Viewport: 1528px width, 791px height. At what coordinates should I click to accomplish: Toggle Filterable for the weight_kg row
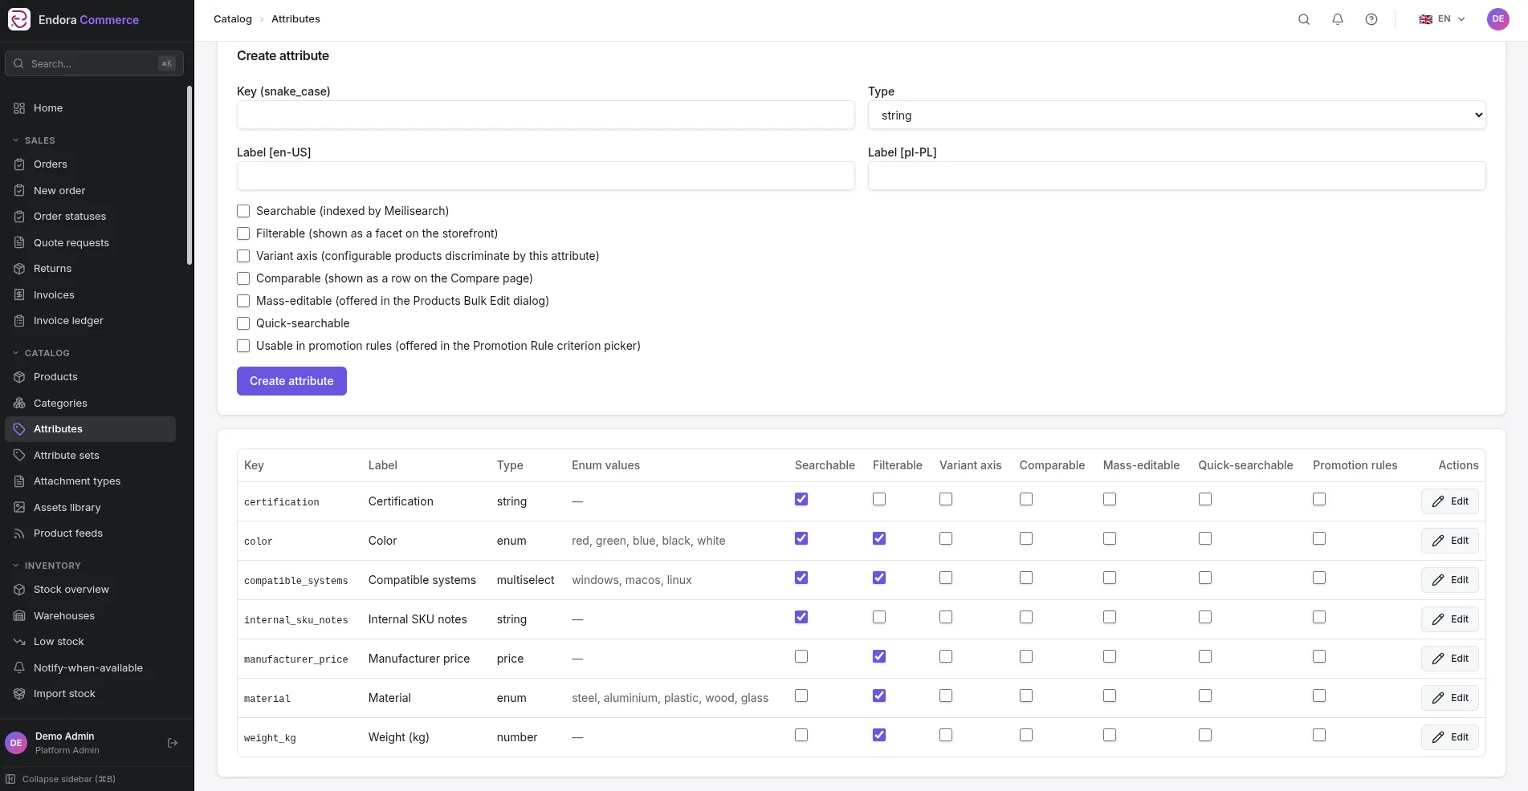pyautogui.click(x=879, y=735)
